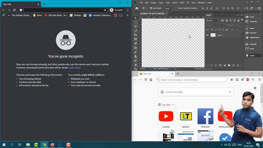Reload the Firefox page

pos(145,80)
